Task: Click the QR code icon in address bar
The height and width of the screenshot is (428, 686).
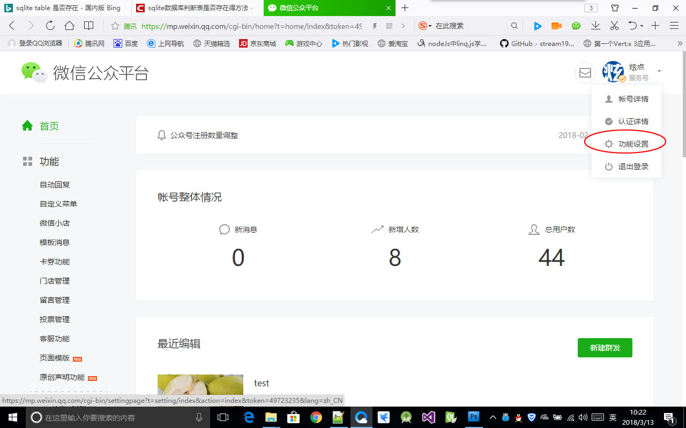Action: (x=389, y=26)
